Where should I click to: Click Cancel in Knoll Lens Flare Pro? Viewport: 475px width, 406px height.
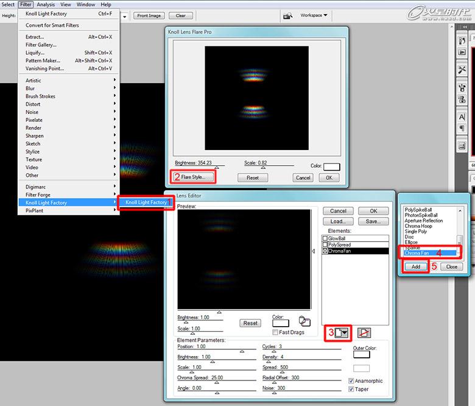[x=303, y=177]
